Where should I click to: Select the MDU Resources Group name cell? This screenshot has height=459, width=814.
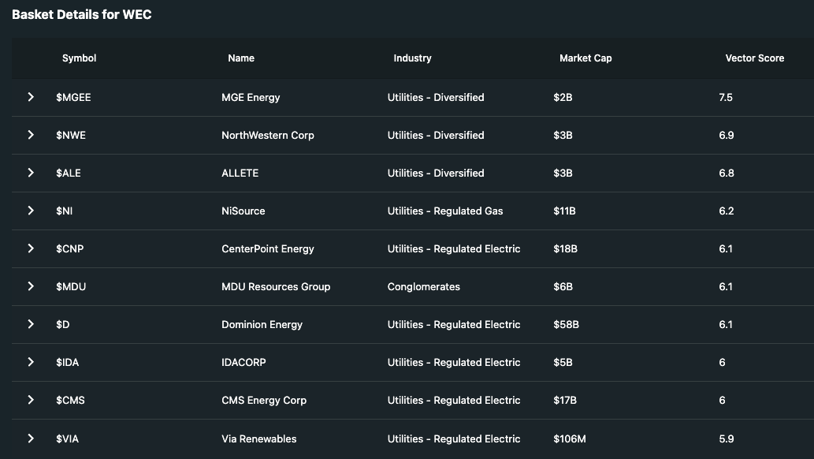click(x=276, y=286)
